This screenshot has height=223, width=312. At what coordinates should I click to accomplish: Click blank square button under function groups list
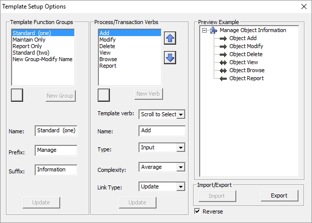click(x=17, y=94)
